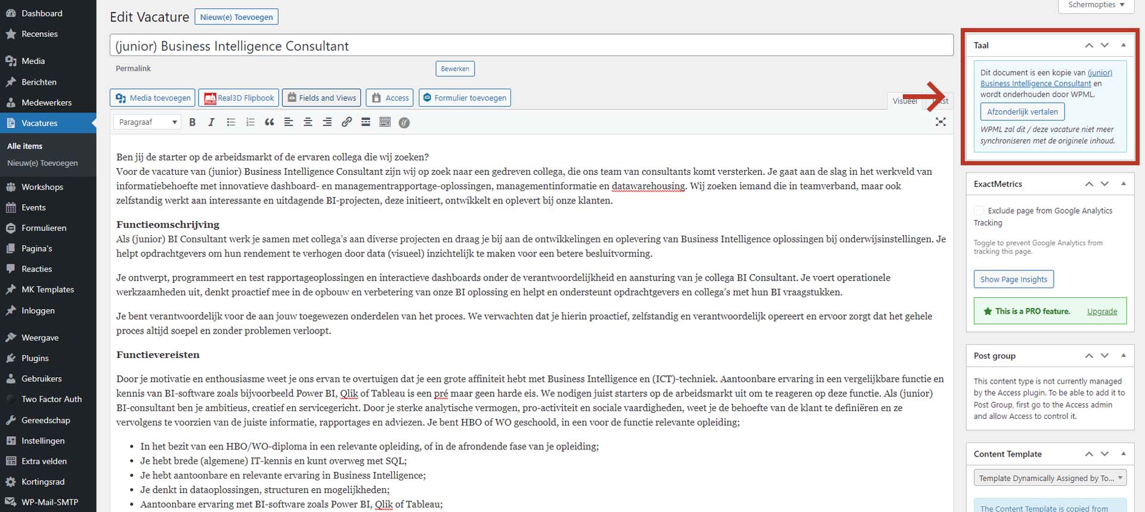Open the Paragraaf format dropdown
This screenshot has height=512, width=1145.
point(147,122)
